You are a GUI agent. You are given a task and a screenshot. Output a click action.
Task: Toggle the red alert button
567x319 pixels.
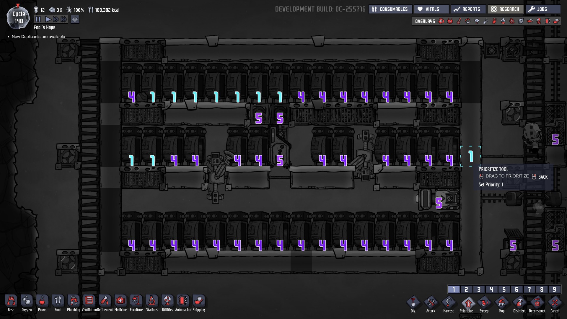[x=75, y=19]
